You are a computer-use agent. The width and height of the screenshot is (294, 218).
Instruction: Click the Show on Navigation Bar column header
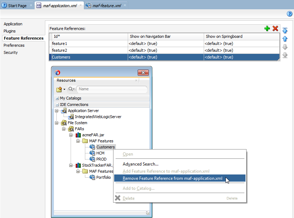coord(166,36)
